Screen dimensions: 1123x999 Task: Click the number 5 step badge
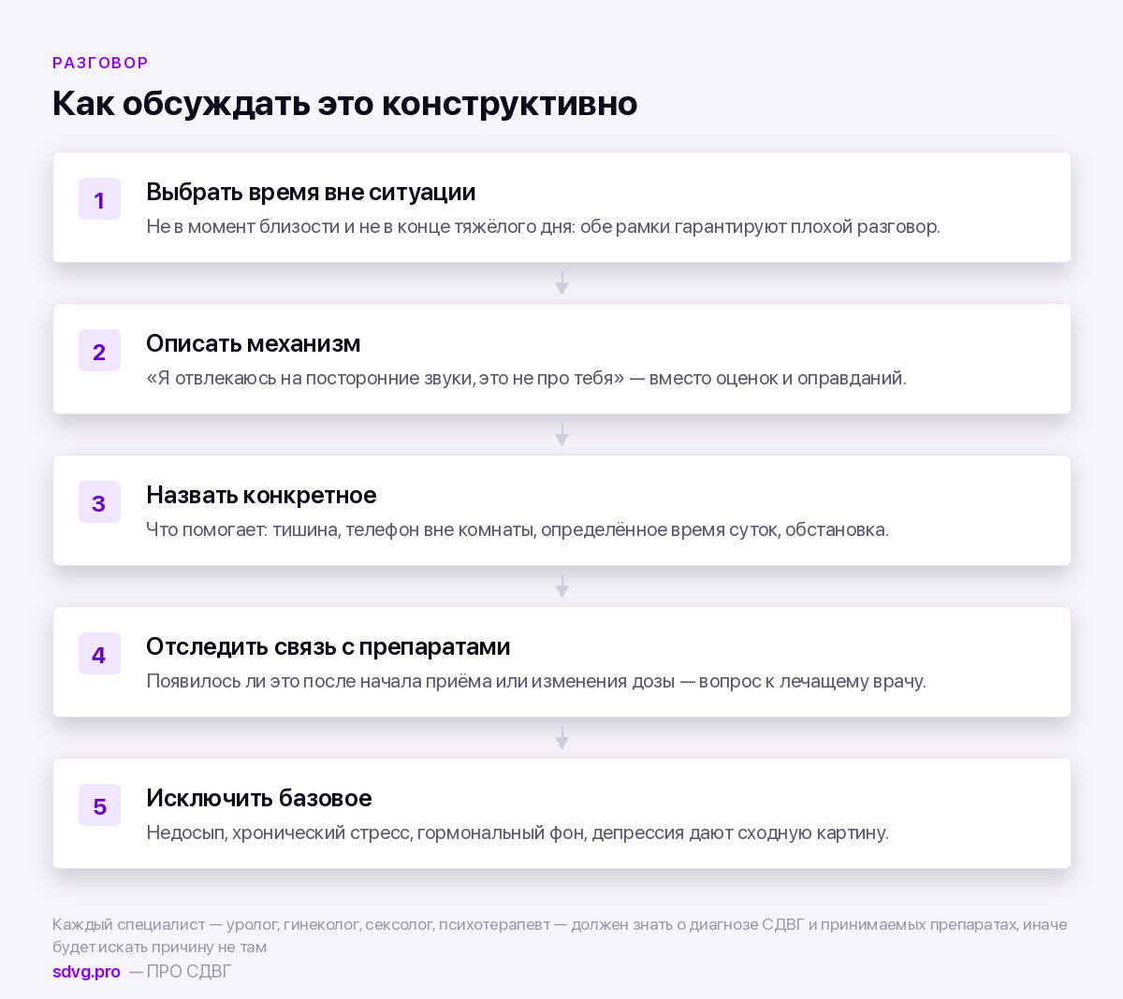(x=99, y=805)
